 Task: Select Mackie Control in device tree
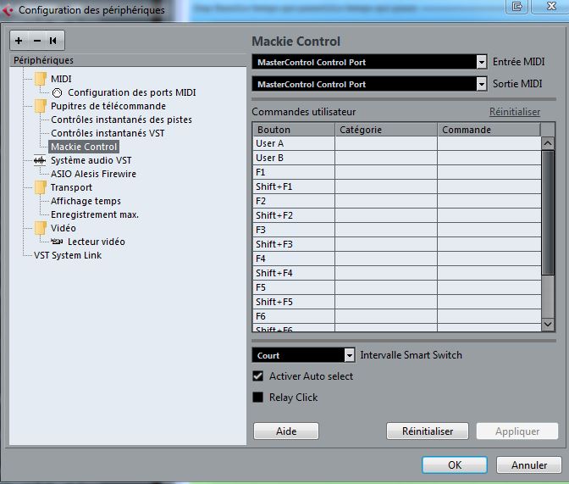[x=84, y=147]
